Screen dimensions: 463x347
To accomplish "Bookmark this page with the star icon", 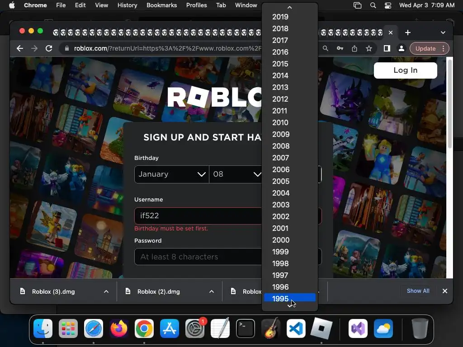I will 369,48.
